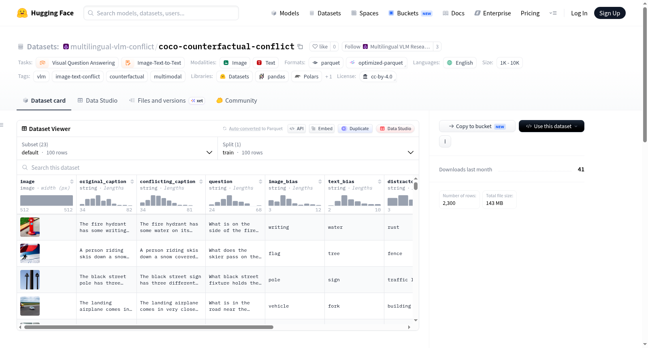Show the +1 more libraries
Viewport: 648px width, 348px height.
328,76
